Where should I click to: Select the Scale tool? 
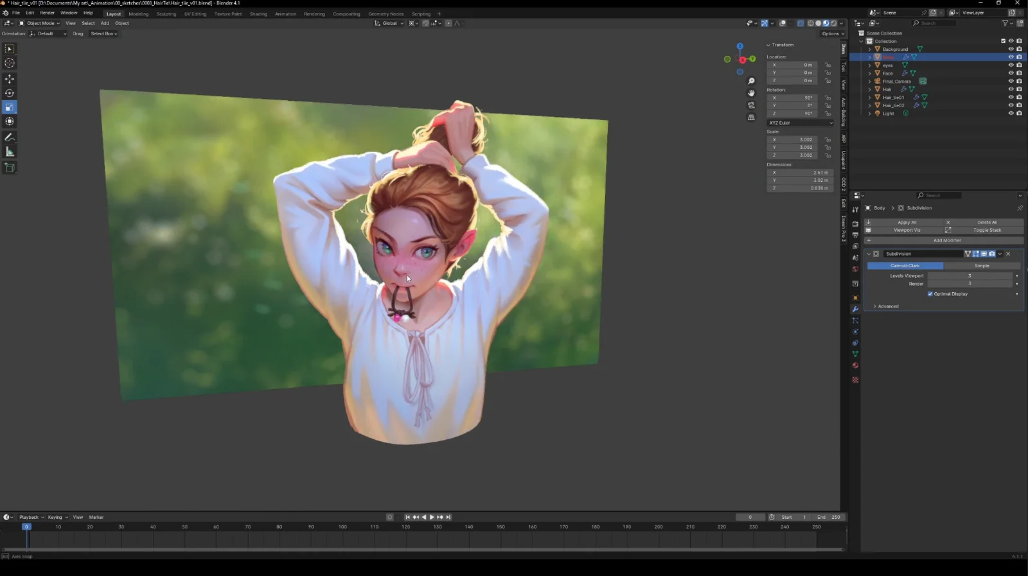(10, 107)
